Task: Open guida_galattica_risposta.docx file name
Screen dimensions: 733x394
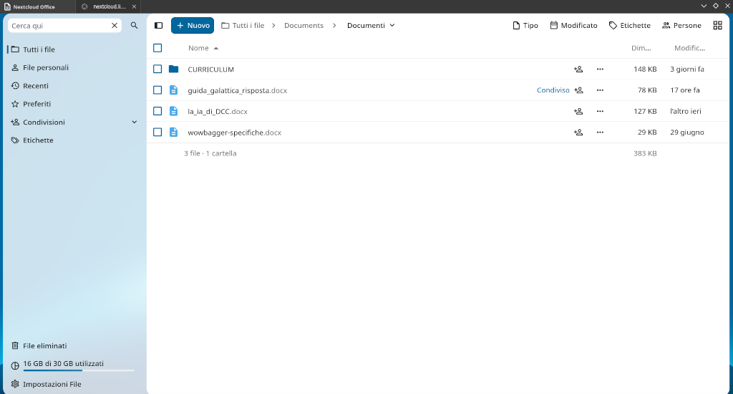Action: pos(238,90)
